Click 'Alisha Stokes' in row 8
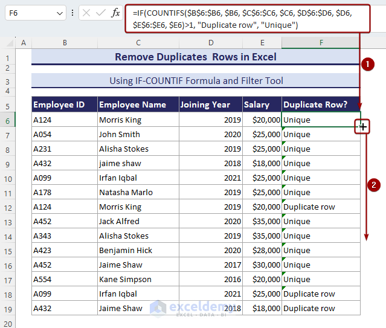 (138, 149)
